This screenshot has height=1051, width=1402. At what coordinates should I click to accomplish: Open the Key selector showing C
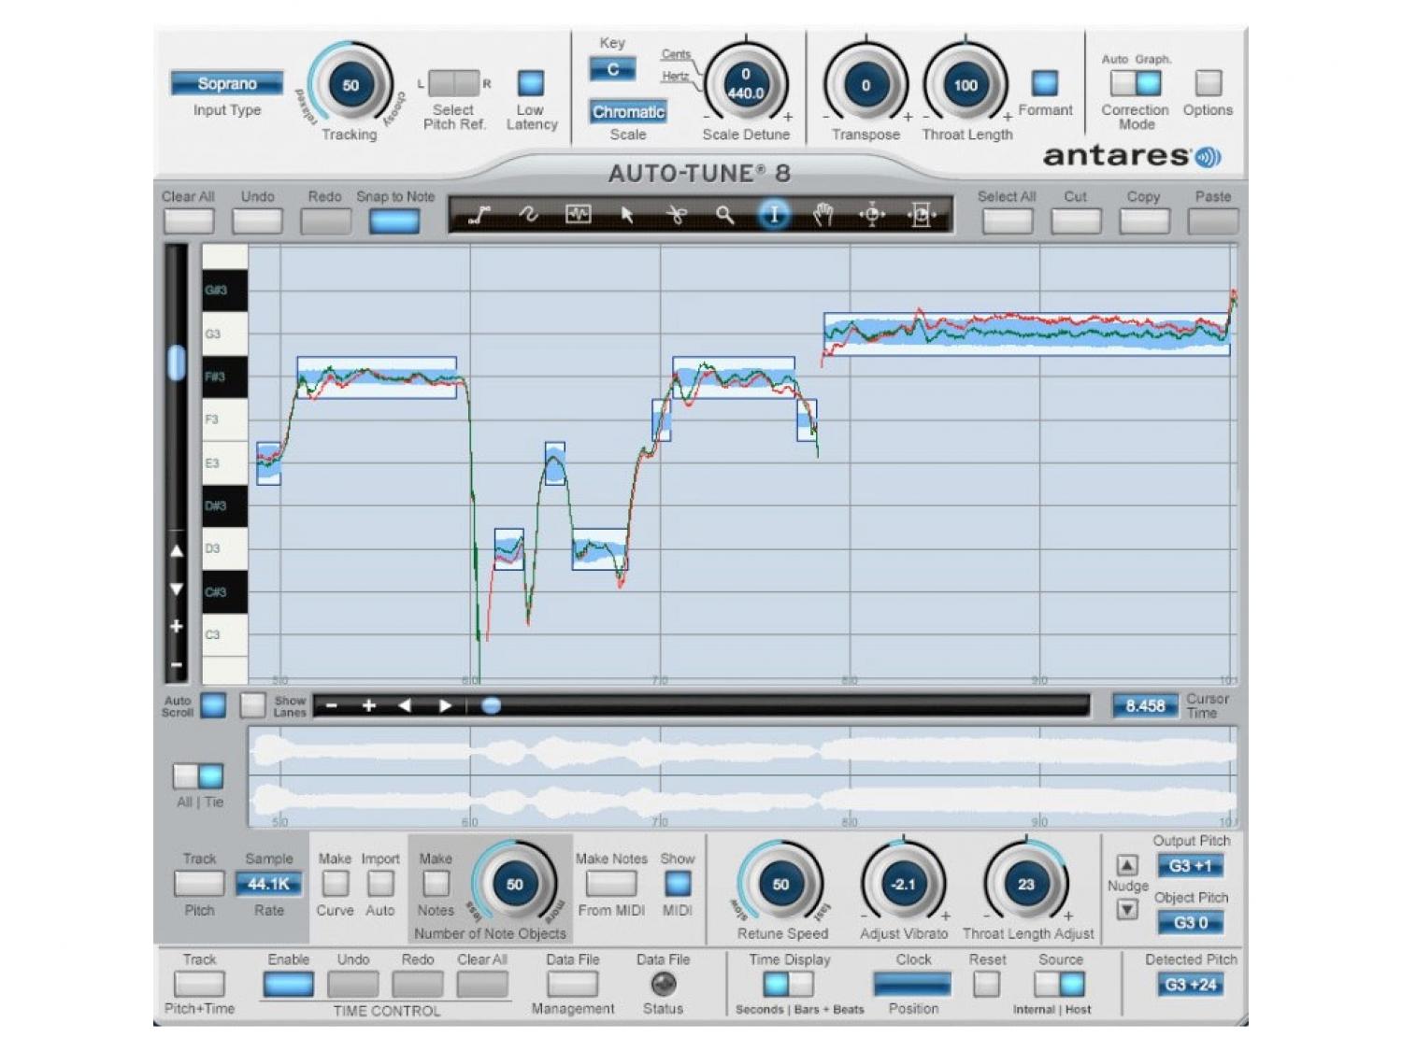pyautogui.click(x=612, y=69)
